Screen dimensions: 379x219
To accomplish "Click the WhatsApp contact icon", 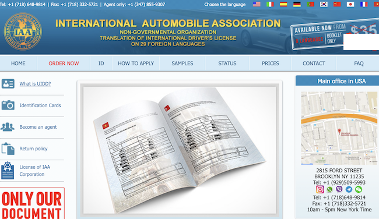I will click(329, 189).
